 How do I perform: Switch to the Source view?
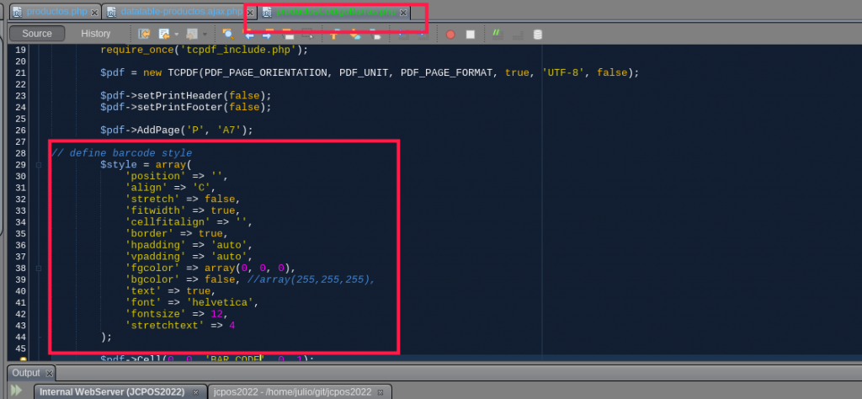37,34
